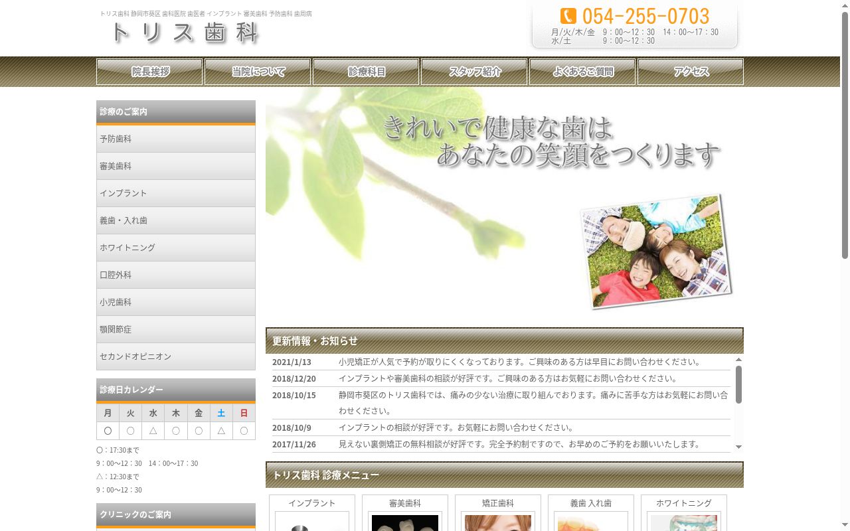Open 診療科目 navigation item
Viewport: 850px width, 531px height.
(x=366, y=72)
